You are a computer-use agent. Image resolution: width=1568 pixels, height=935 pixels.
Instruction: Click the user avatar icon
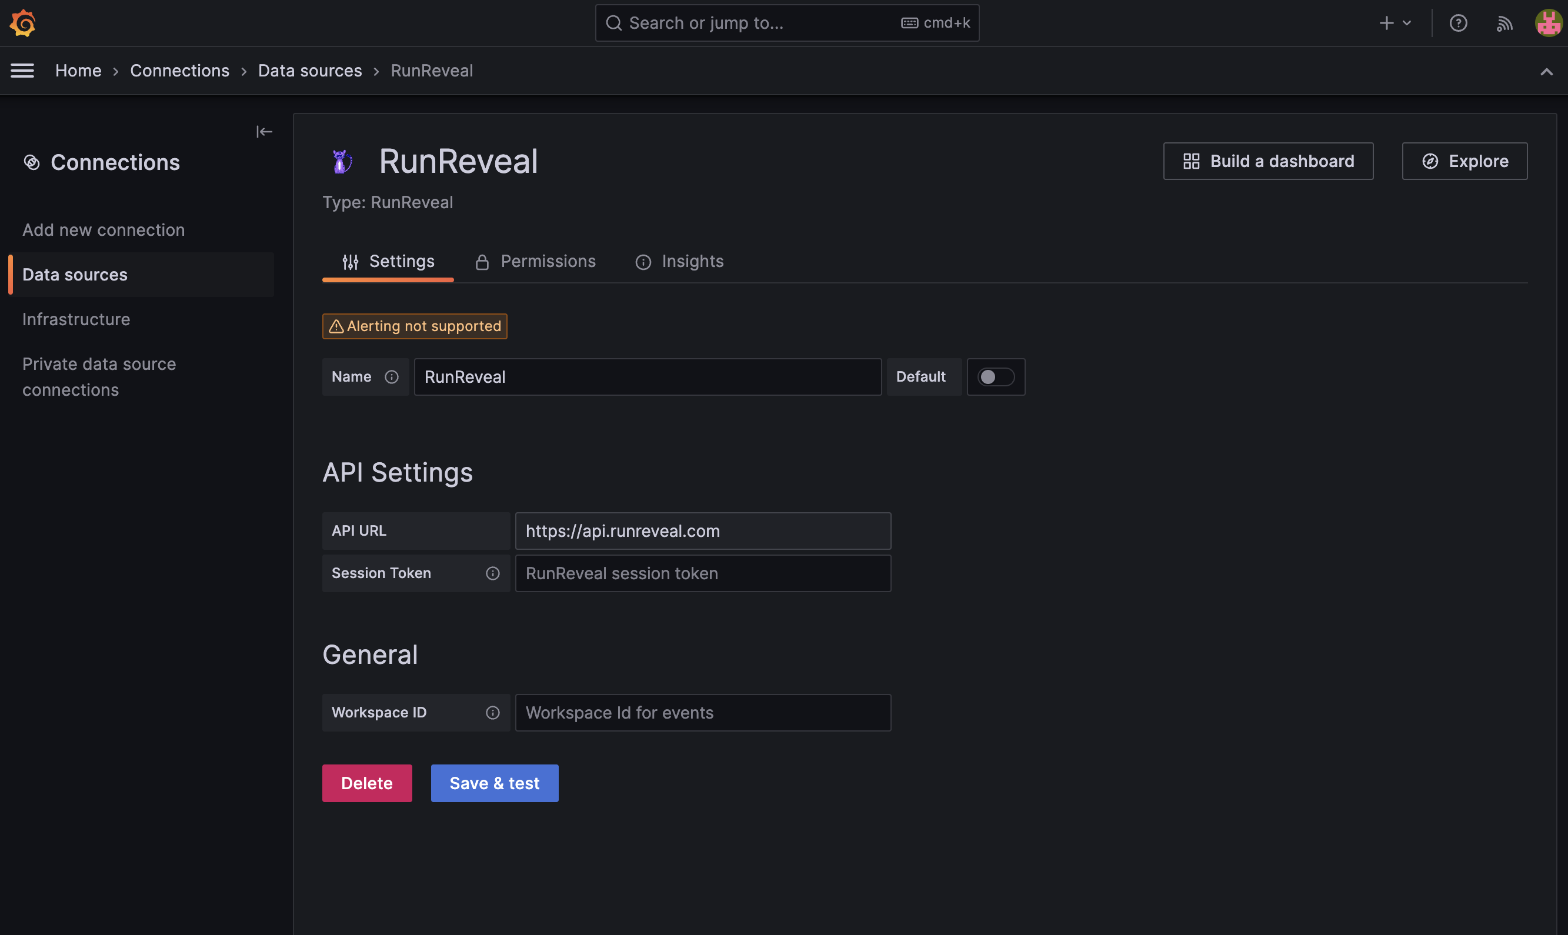click(x=1548, y=24)
